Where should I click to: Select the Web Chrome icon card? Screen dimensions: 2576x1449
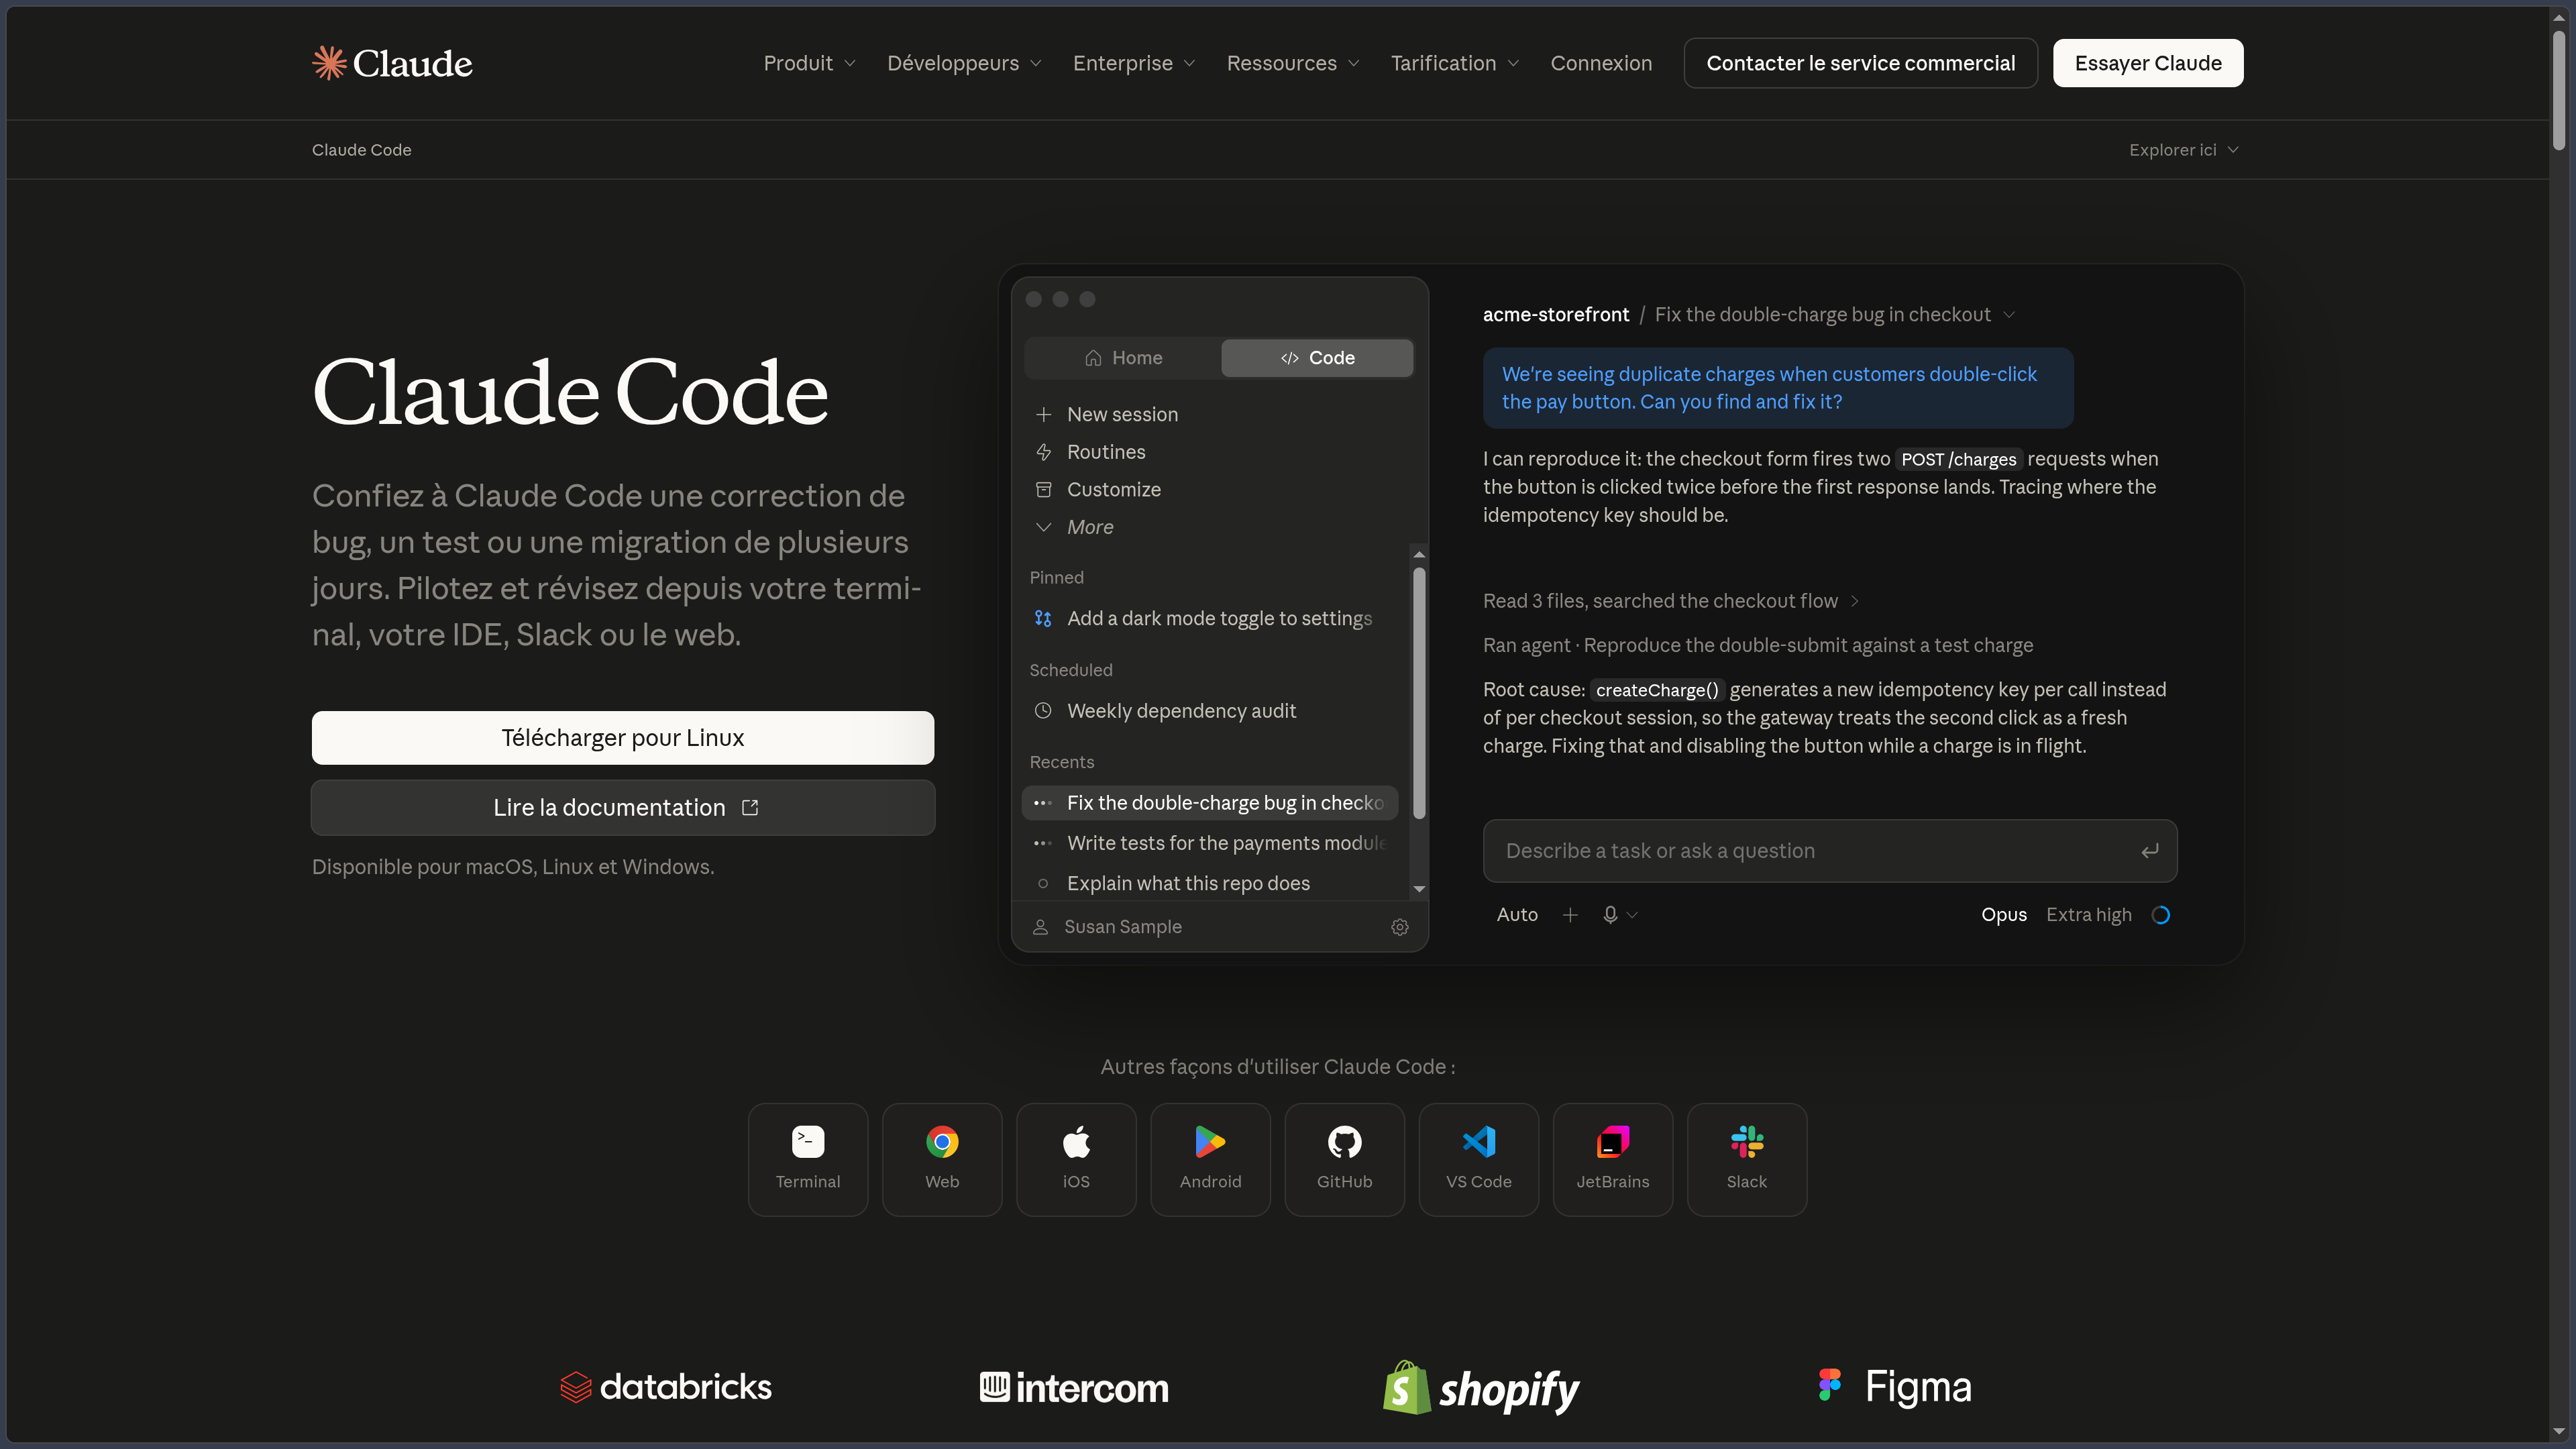pos(942,1159)
